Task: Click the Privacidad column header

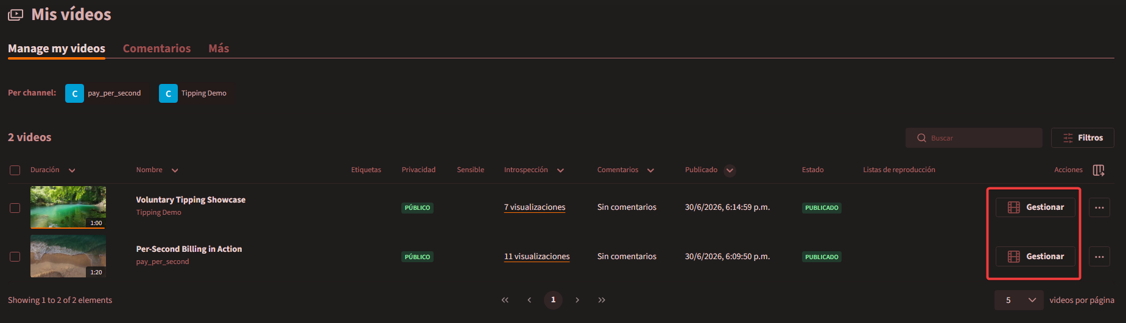Action: [x=418, y=170]
